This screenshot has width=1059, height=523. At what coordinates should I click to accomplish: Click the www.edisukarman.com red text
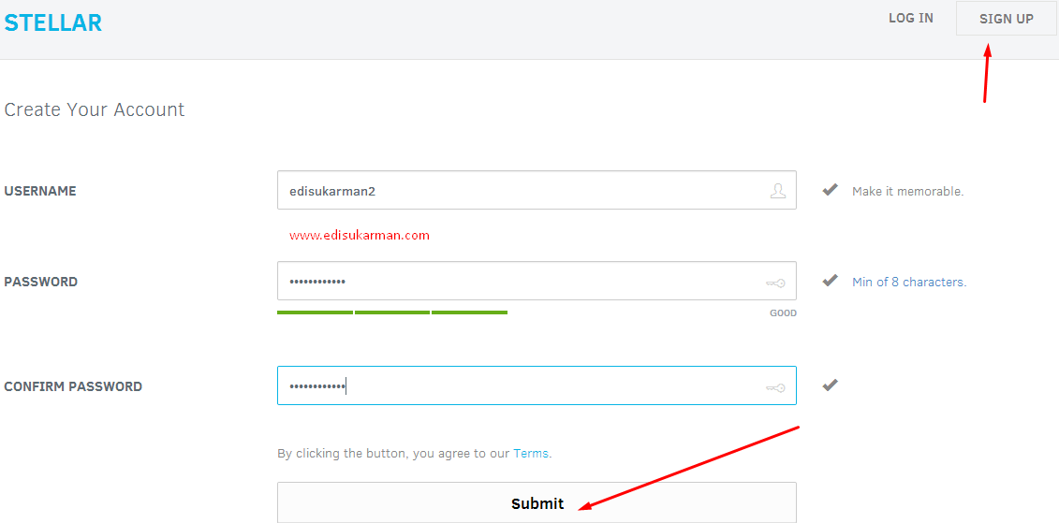pos(360,236)
